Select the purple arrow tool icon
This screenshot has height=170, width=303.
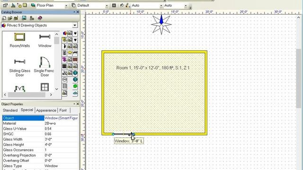[x=64, y=59]
